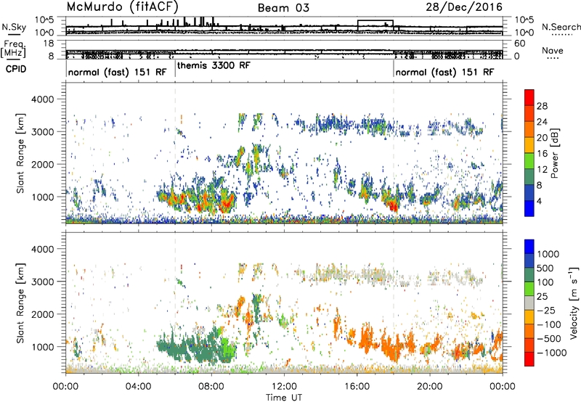581x402 pixels.
Task: Pick the yellow segment of the Power color bar
Action: 529,144
